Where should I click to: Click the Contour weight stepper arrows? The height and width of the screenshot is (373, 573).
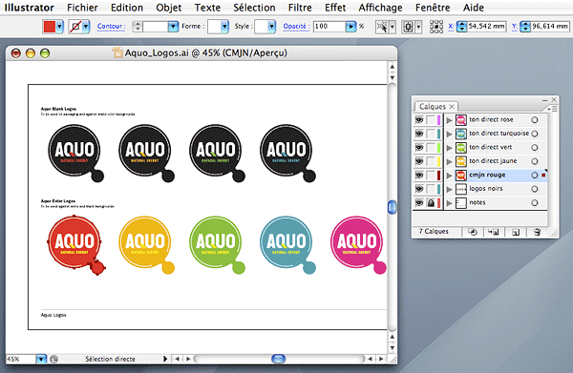point(138,27)
